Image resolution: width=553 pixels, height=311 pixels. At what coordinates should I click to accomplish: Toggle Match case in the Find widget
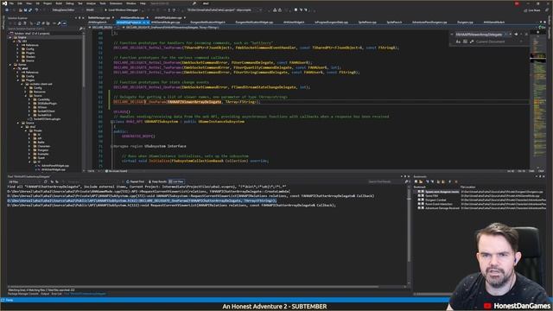coord(458,41)
